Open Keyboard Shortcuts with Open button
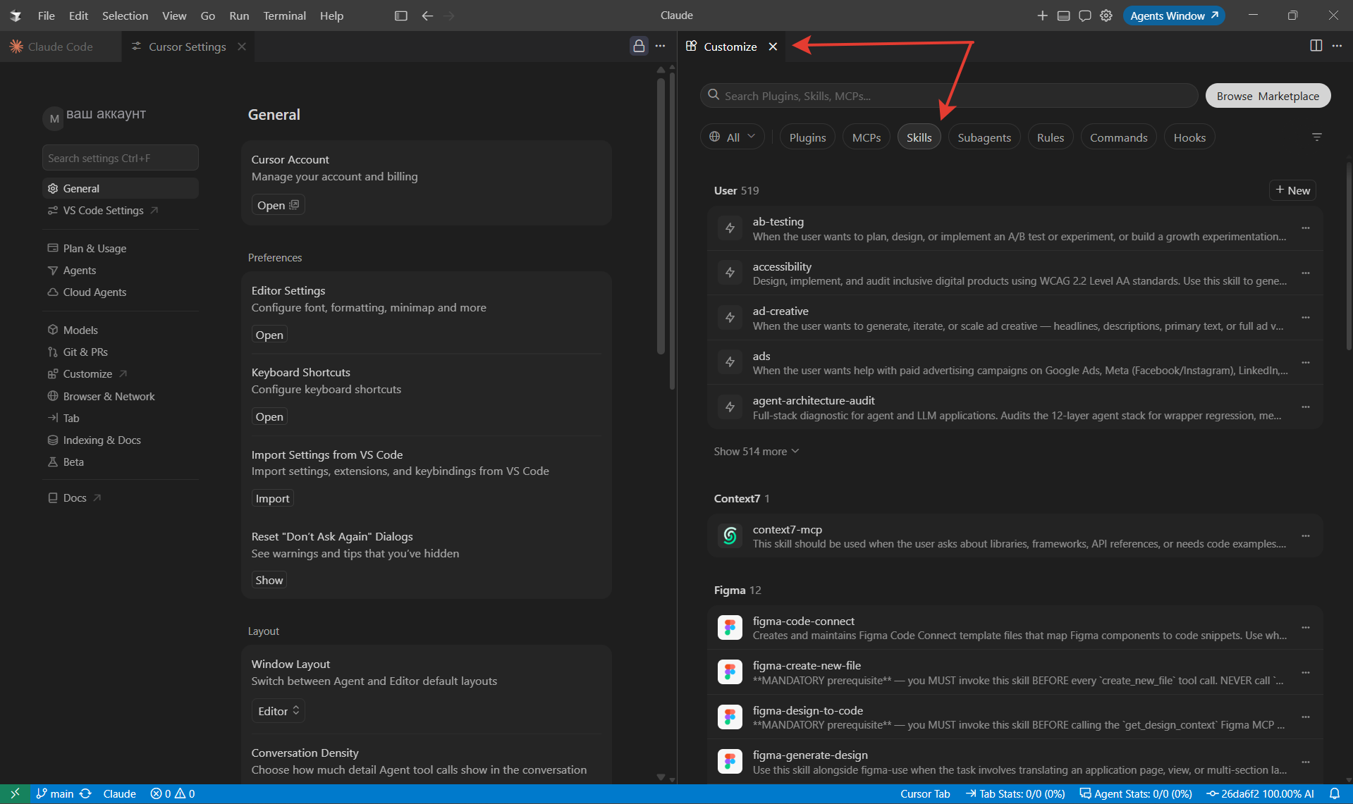Viewport: 1353px width, 804px height. (269, 416)
